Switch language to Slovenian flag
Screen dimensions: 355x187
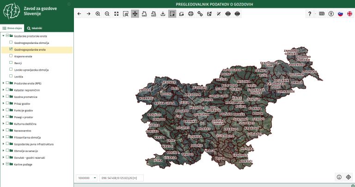pos(340,14)
